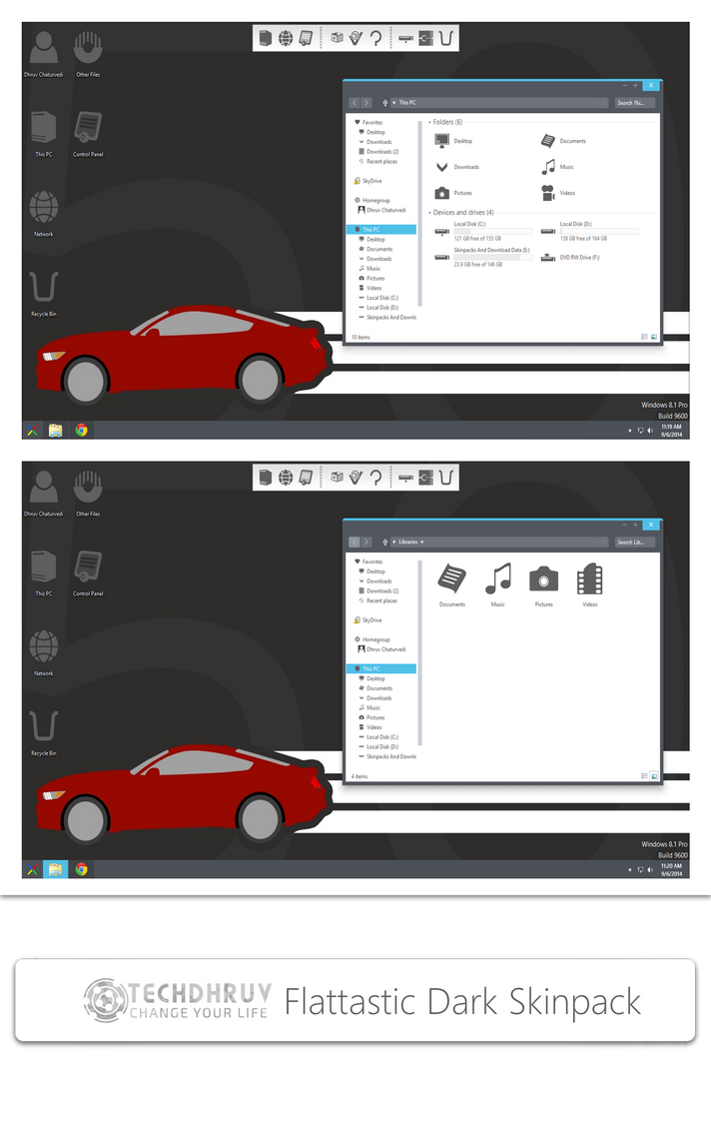This screenshot has height=1121, width=711.
Task: Select Recent places in the This PC window sidebar
Action: pos(380,162)
